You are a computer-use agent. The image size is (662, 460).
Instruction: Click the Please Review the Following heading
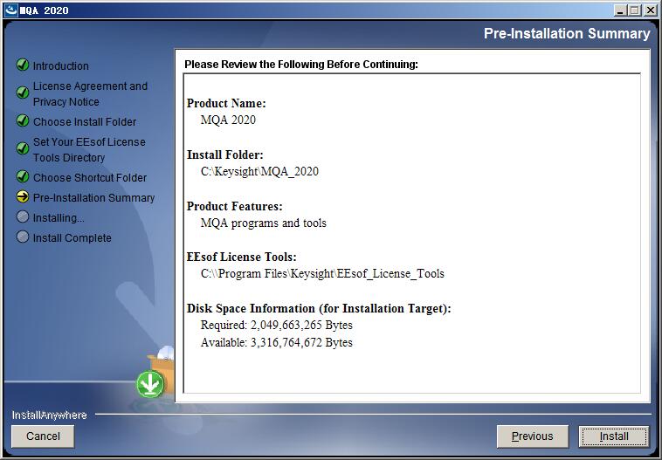click(301, 64)
